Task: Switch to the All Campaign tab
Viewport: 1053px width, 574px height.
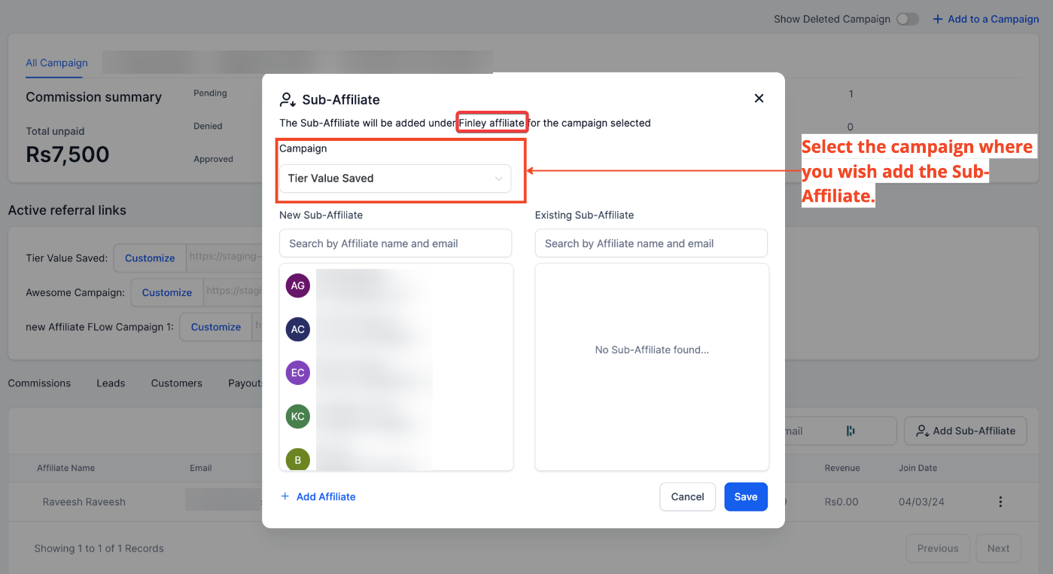Action: click(x=56, y=63)
